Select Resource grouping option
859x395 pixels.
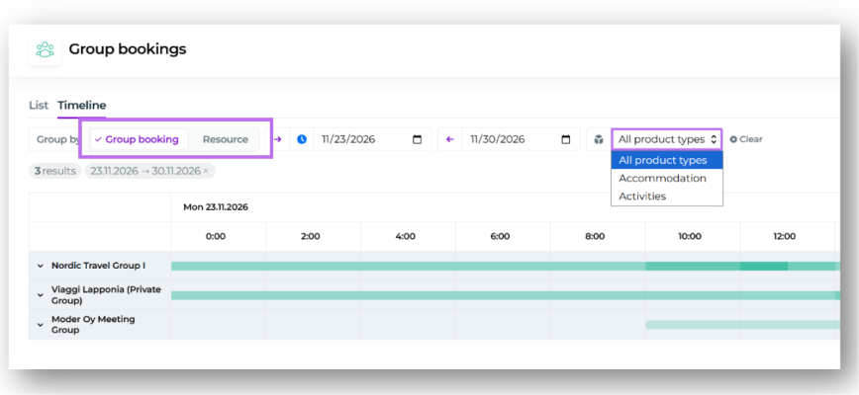tap(226, 139)
